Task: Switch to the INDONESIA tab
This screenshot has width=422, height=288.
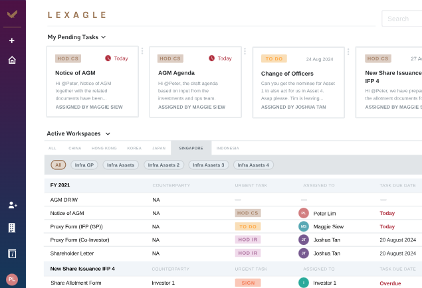Action: click(x=228, y=148)
